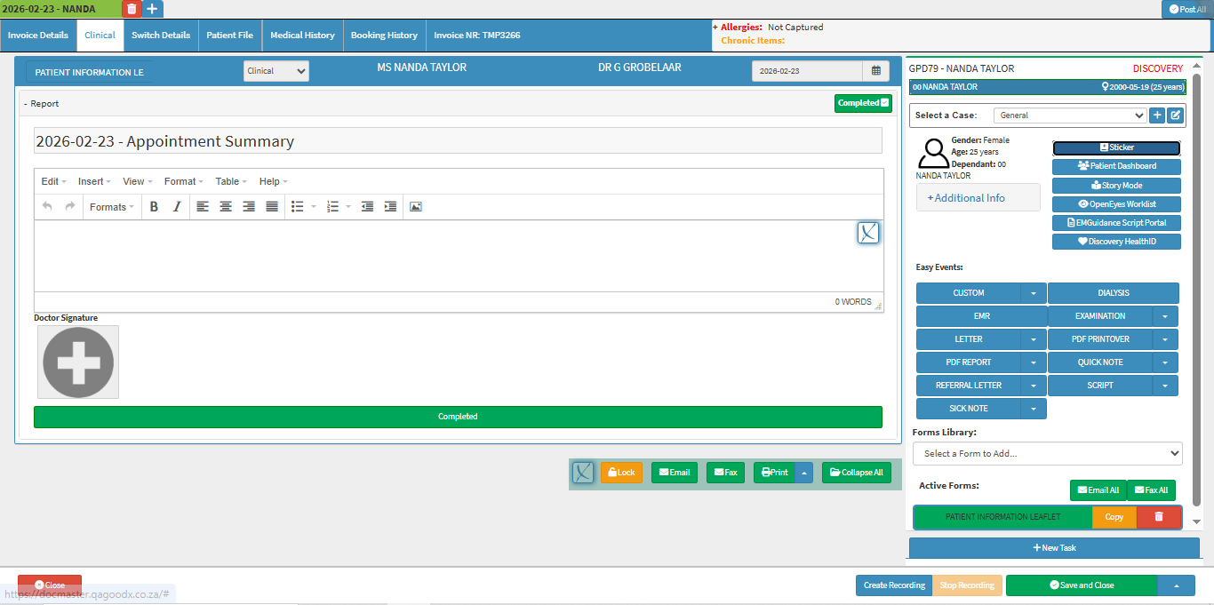Click the plus icon to add new tab
The height and width of the screenshot is (605, 1214).
click(x=153, y=9)
